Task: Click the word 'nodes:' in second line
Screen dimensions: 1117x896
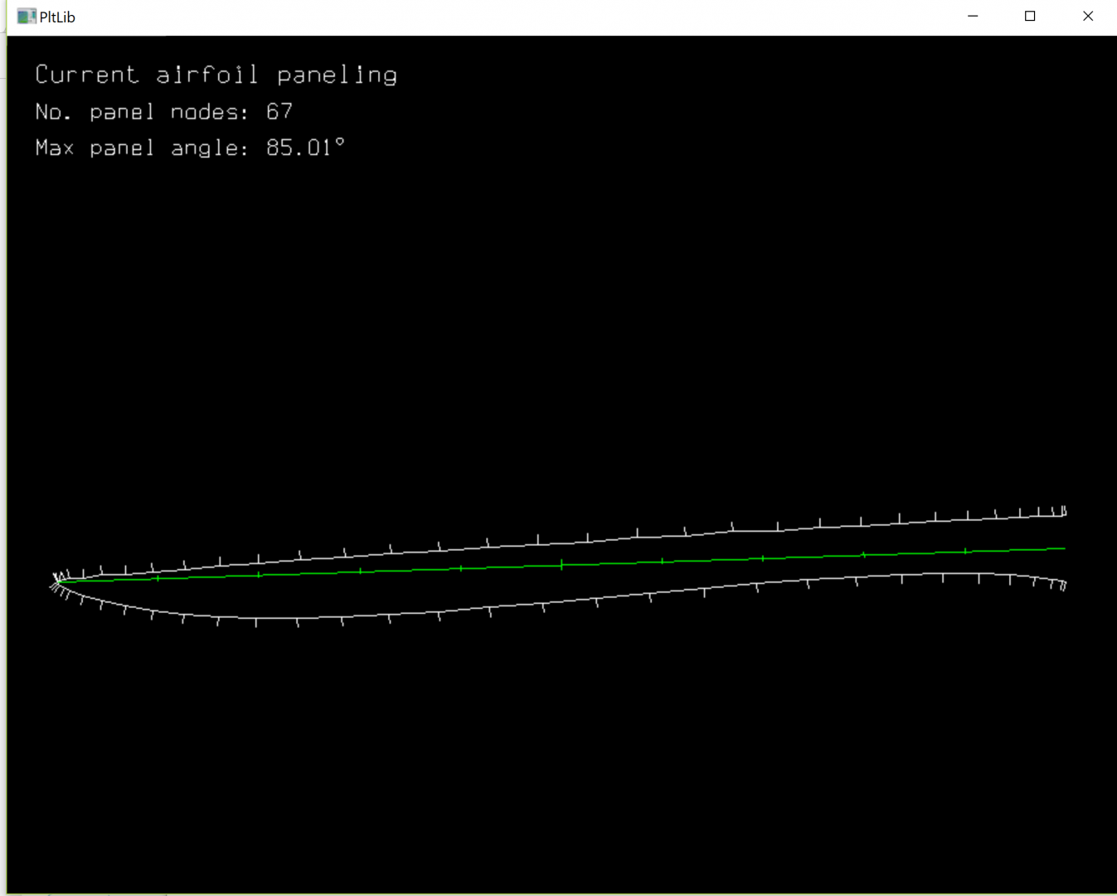Action: 209,112
